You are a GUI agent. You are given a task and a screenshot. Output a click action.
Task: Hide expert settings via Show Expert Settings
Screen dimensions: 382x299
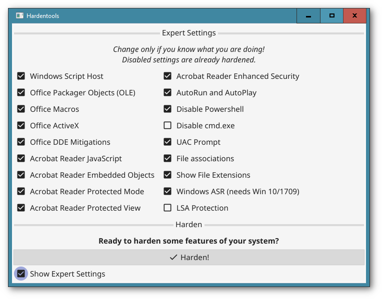[21, 274]
